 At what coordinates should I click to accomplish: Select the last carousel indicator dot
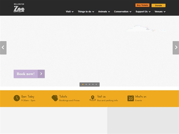pyautogui.click(x=96, y=84)
